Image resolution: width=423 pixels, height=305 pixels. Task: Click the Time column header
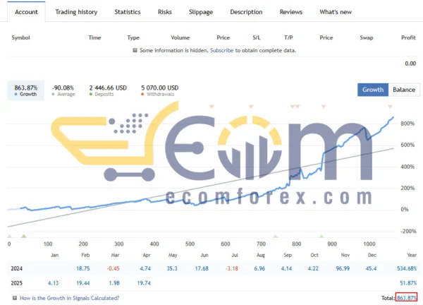(94, 37)
